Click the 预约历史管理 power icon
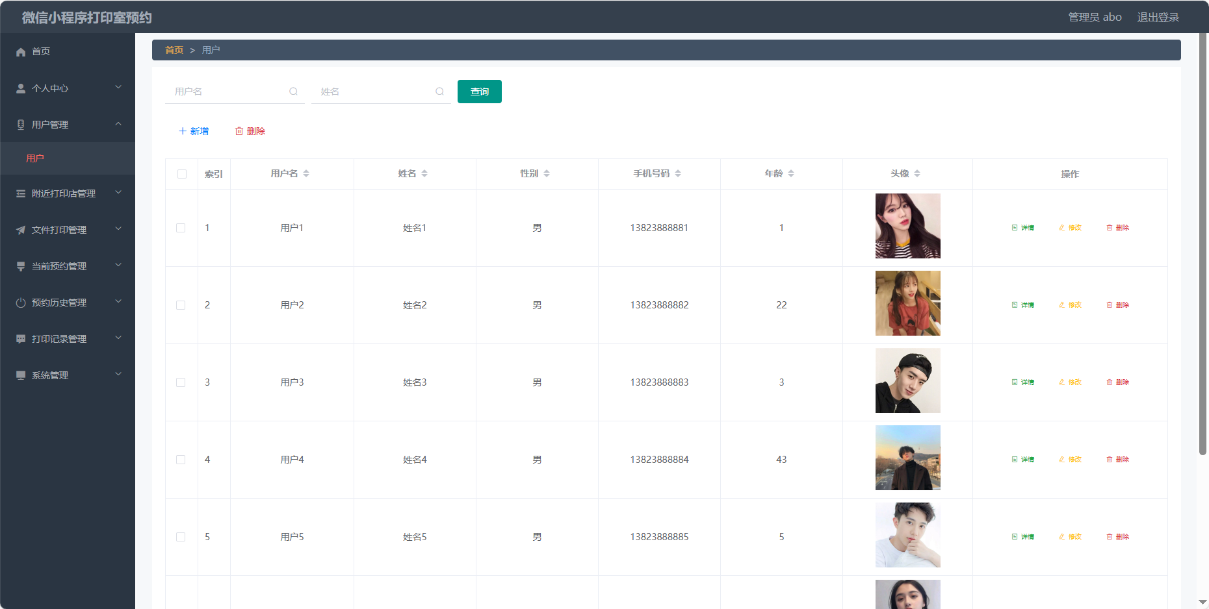Viewport: 1209px width, 609px height. pyautogui.click(x=21, y=303)
